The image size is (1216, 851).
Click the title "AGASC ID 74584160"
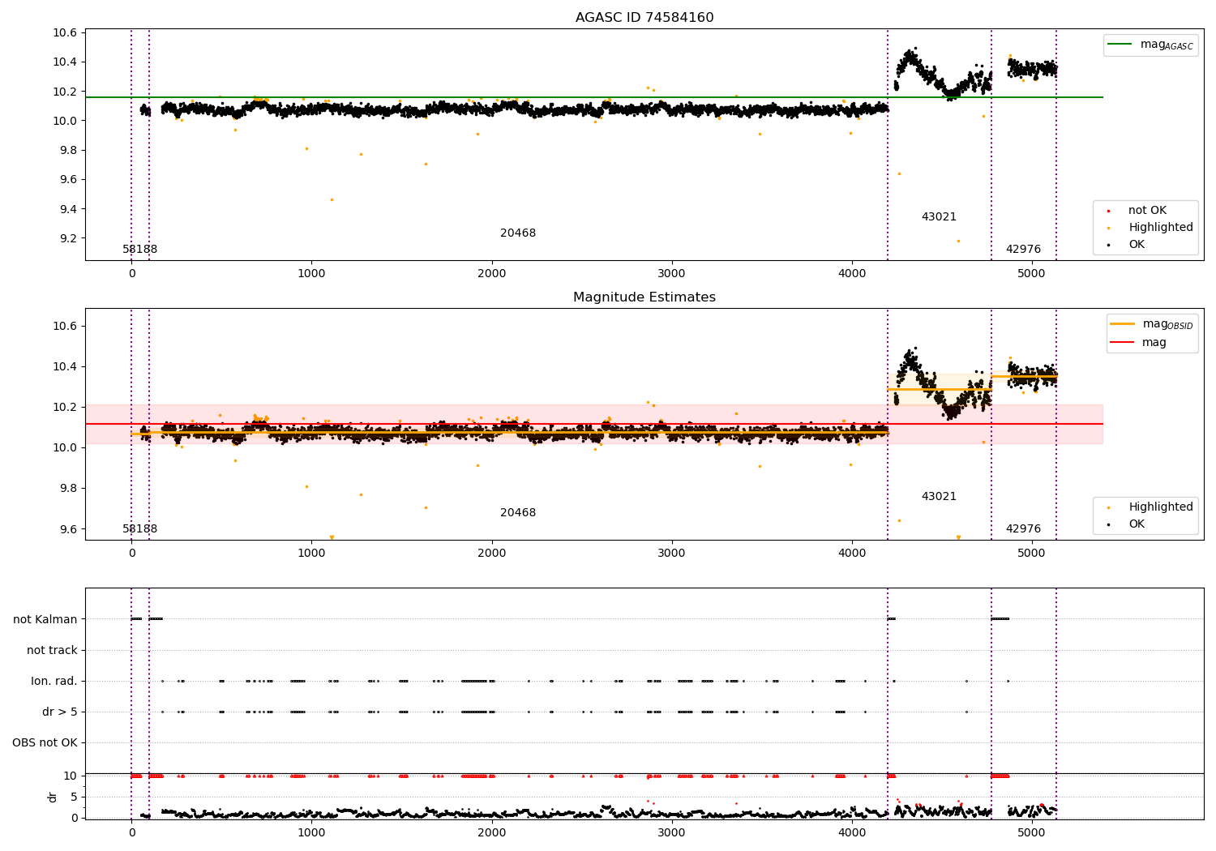(644, 18)
